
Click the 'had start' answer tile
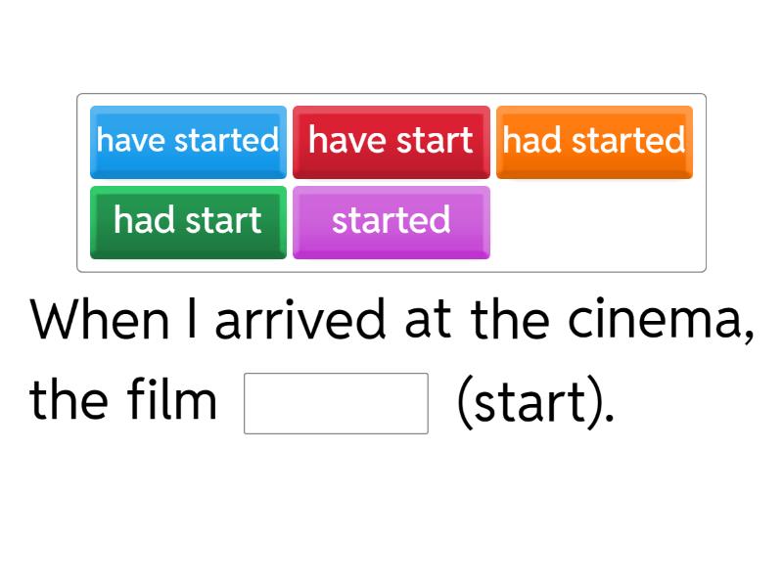[x=188, y=221]
